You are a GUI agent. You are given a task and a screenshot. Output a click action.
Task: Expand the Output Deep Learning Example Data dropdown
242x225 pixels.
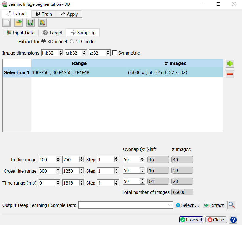[x=170, y=205]
